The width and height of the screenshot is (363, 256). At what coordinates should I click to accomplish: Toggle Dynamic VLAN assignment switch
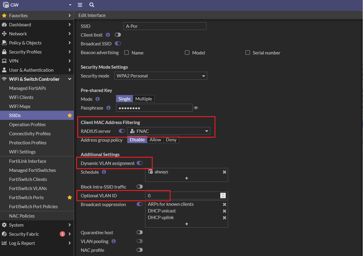tap(140, 163)
